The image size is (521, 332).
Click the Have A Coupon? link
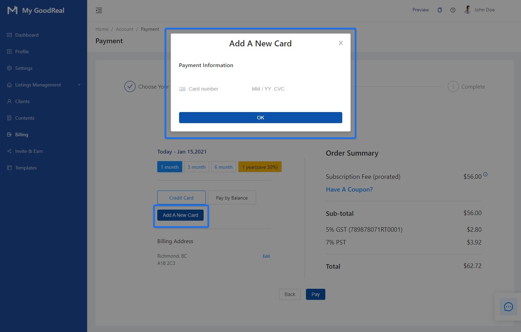pyautogui.click(x=349, y=190)
